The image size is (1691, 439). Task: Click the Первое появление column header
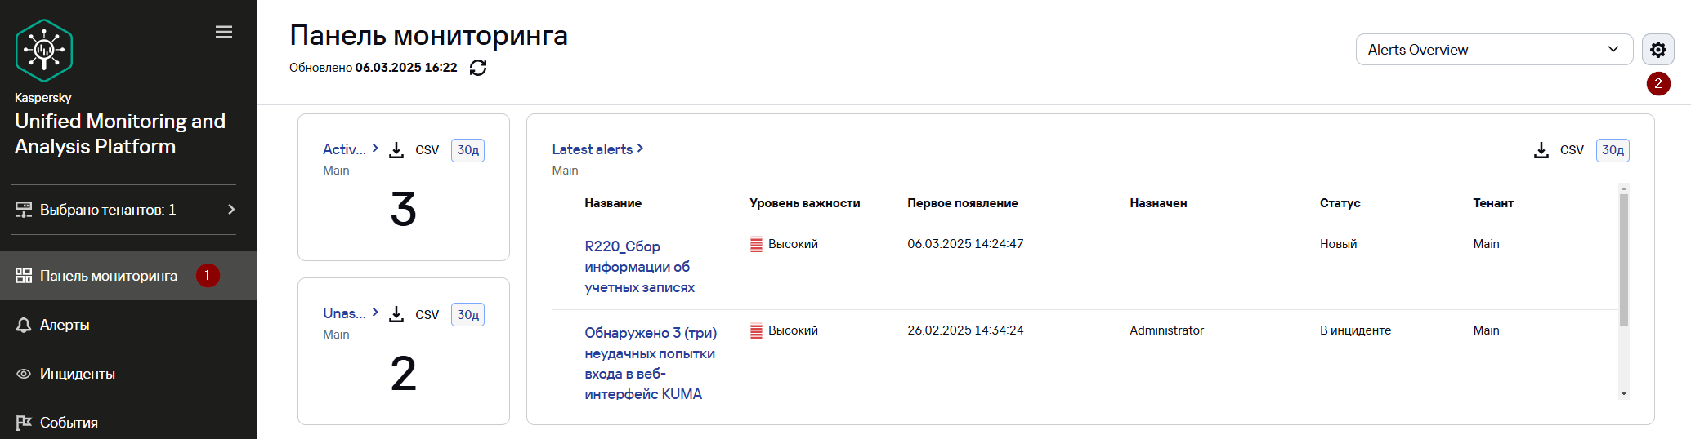pos(963,203)
